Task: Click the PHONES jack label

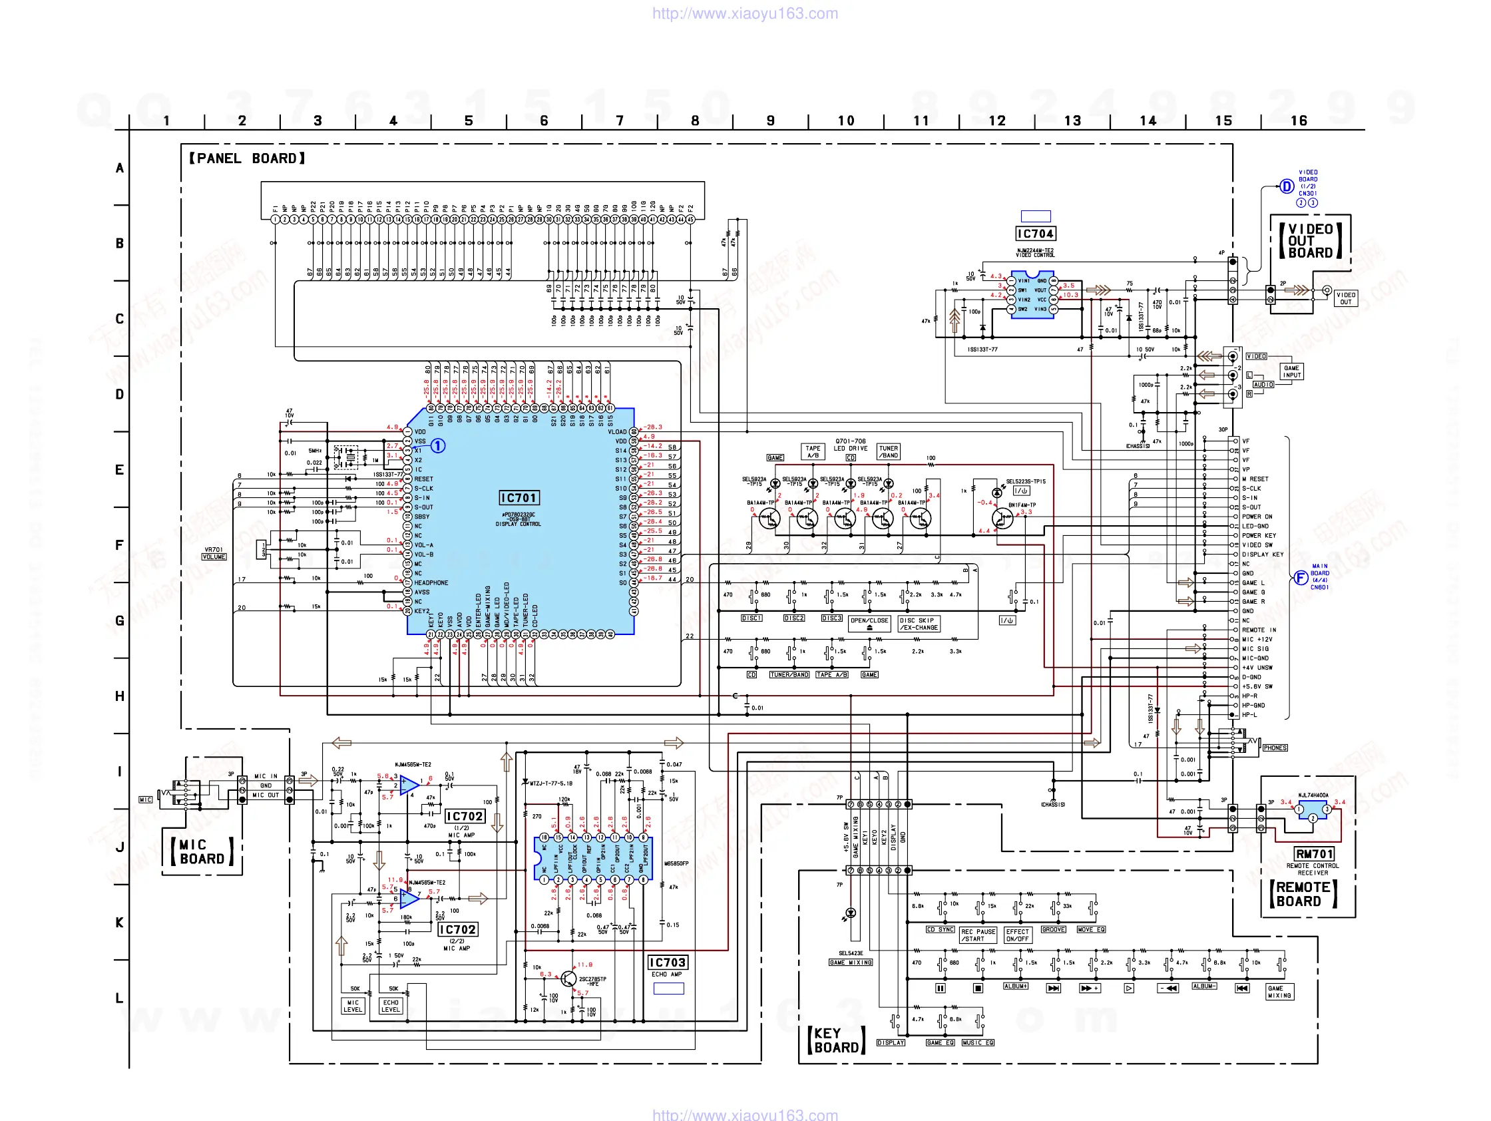Action: coord(1275,748)
